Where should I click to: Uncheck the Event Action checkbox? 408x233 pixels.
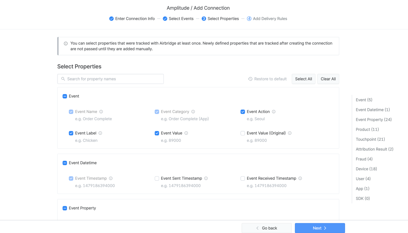[243, 112]
